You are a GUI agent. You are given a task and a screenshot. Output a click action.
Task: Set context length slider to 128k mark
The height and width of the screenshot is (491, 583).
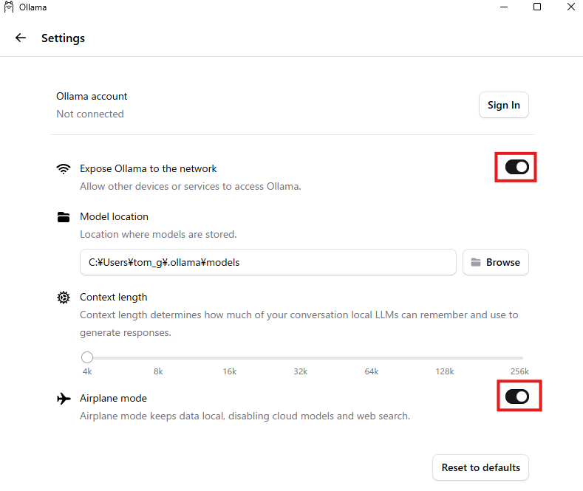[446, 357]
